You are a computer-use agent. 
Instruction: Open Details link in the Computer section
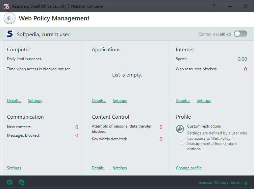[14, 101]
